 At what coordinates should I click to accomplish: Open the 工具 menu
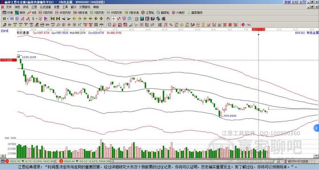[x=65, y=7]
